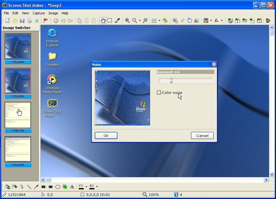The image size is (276, 199).
Task: Select the ellipse drawing tool
Action: point(58,187)
